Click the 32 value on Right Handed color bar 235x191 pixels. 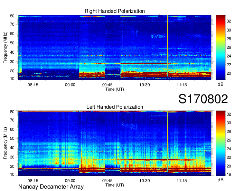point(229,21)
